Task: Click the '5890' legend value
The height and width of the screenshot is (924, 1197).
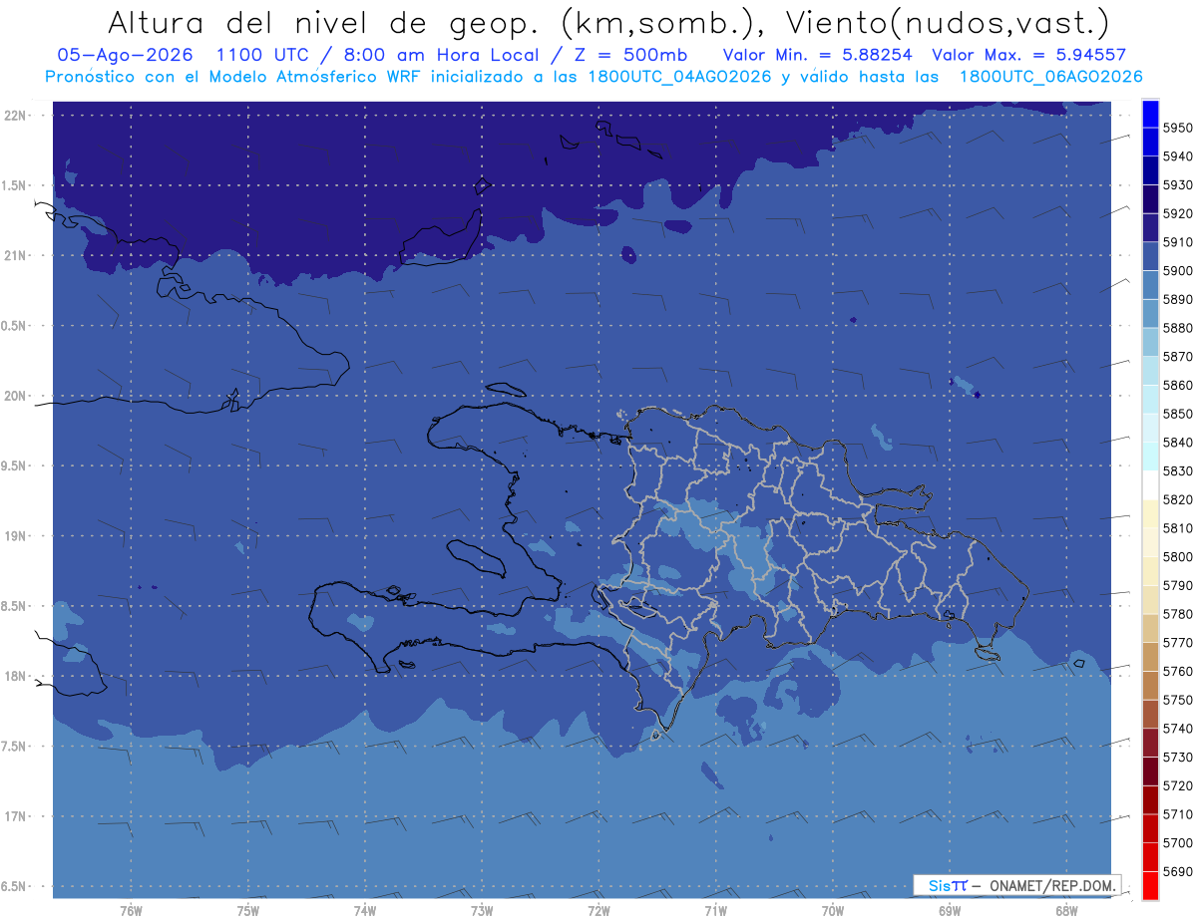Action: [x=1178, y=300]
